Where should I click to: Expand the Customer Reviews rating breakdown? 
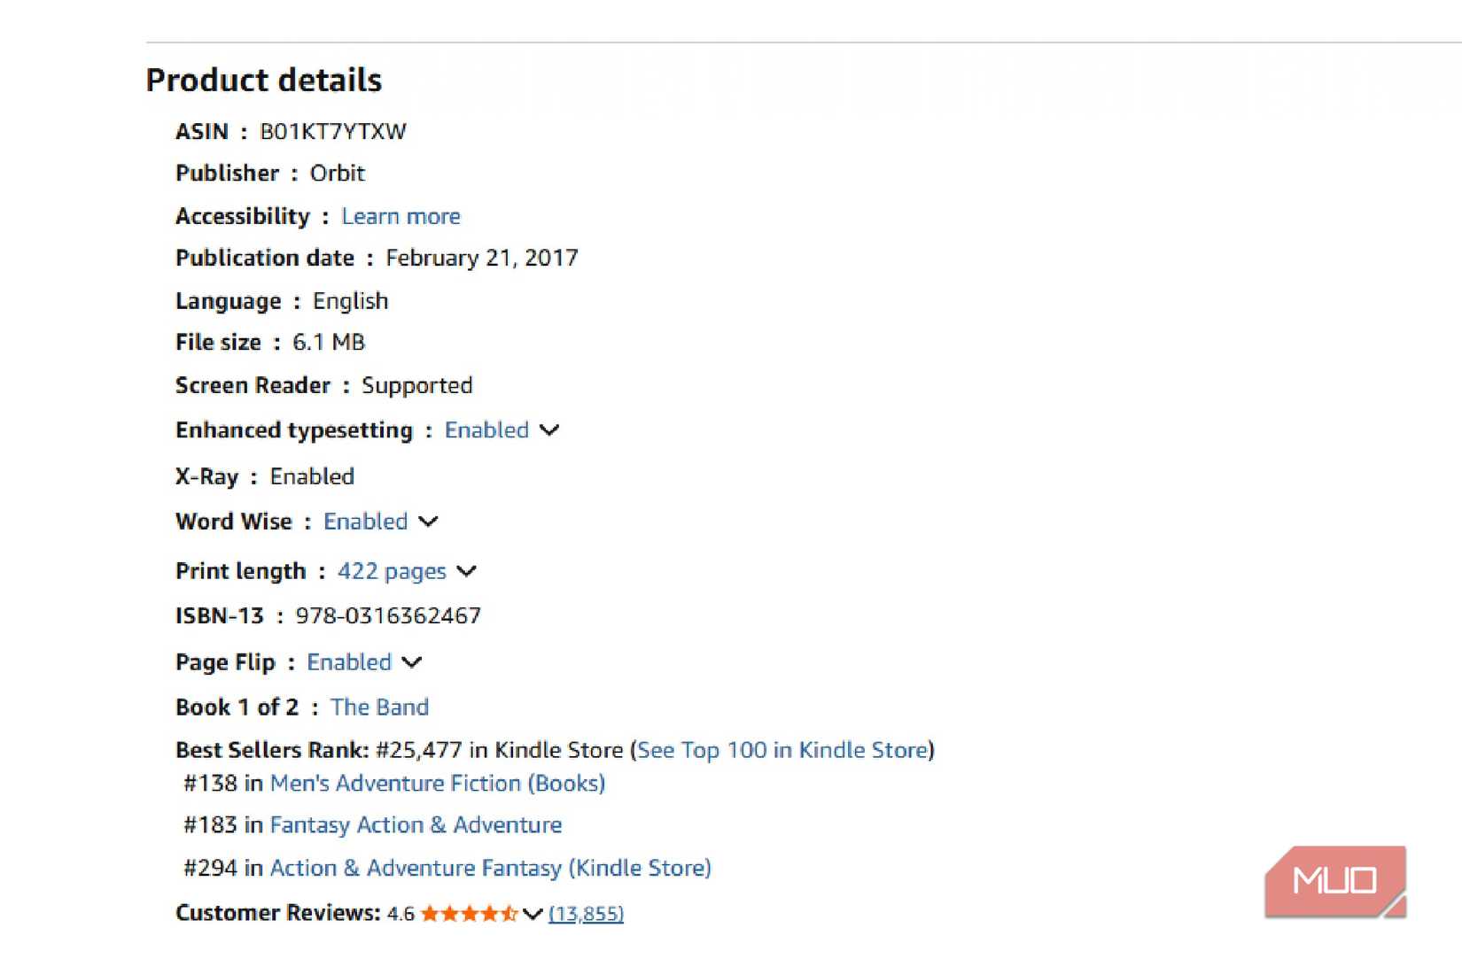click(533, 913)
